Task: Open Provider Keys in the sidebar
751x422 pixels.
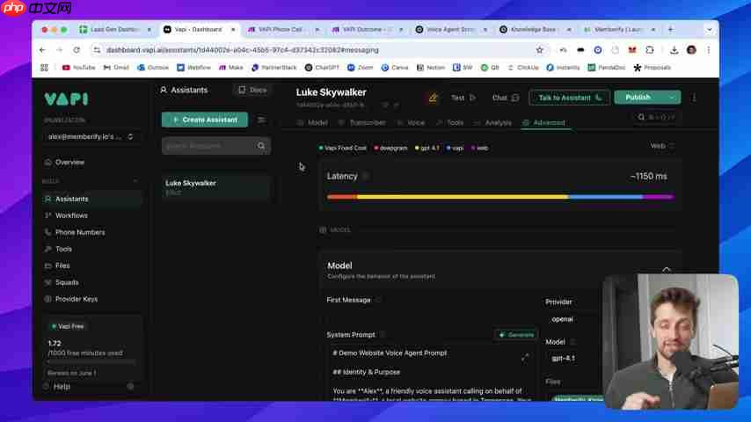Action: [x=77, y=299]
